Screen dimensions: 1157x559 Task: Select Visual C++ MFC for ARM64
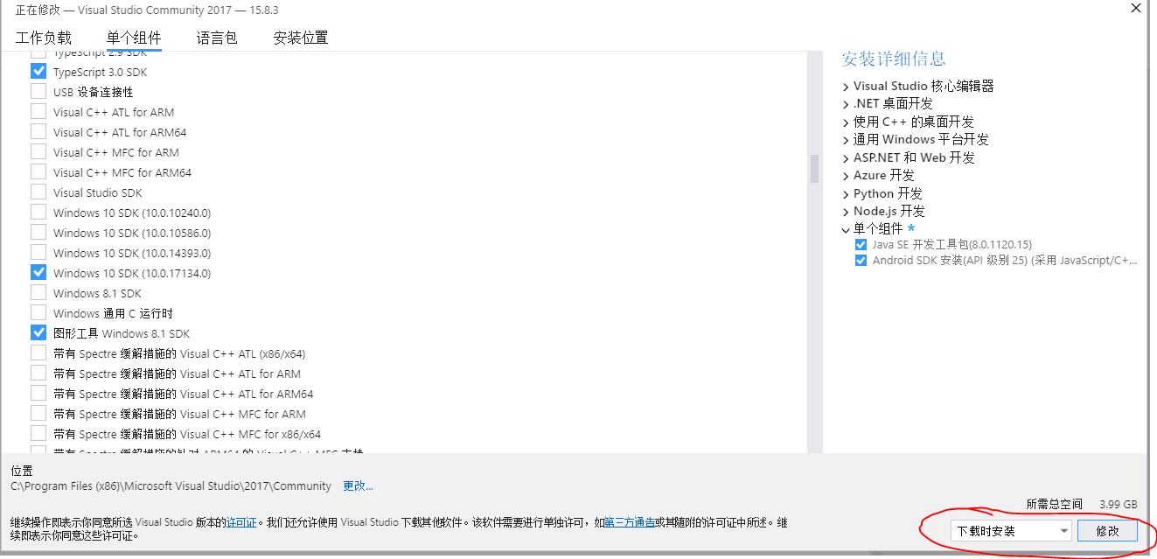(38, 171)
